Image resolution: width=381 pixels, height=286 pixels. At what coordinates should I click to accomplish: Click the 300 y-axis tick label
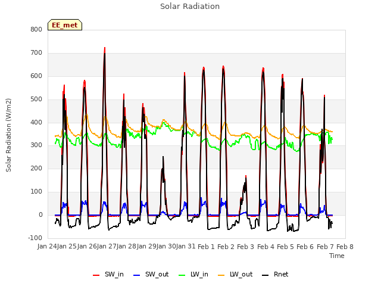point(36,145)
